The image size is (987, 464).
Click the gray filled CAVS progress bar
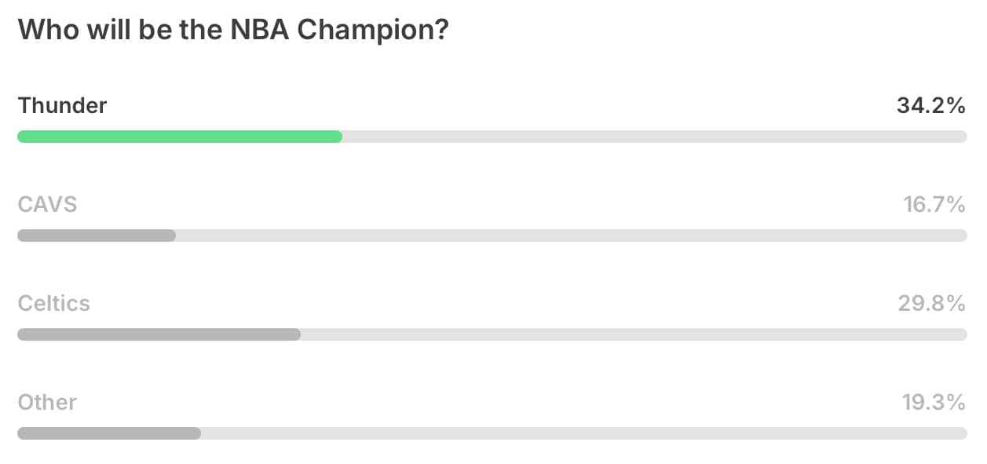pyautogui.click(x=97, y=236)
